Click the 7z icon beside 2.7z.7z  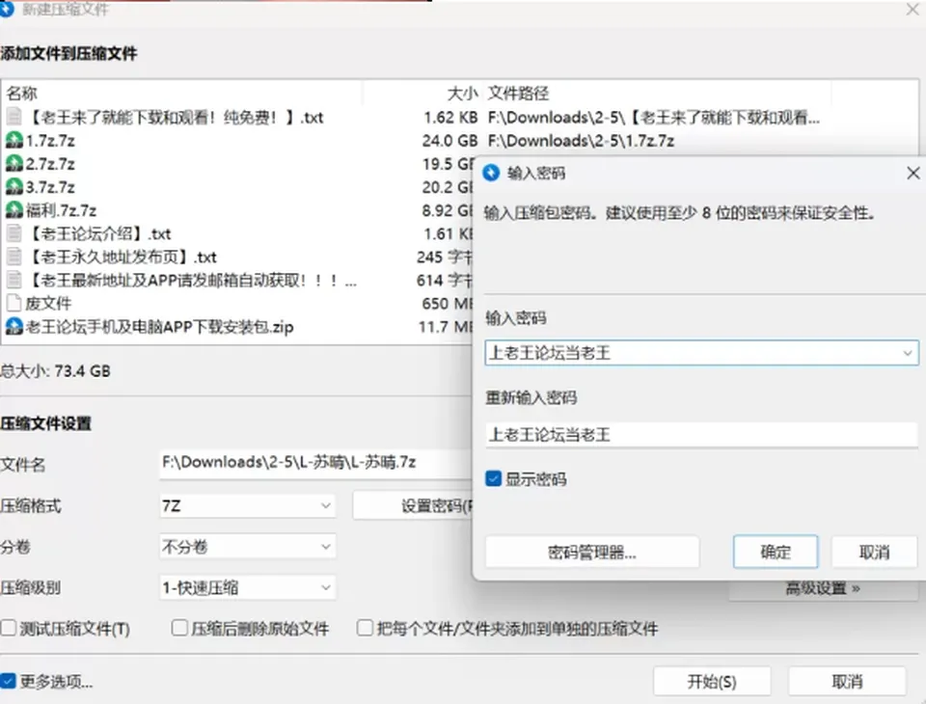pyautogui.click(x=14, y=164)
